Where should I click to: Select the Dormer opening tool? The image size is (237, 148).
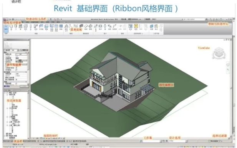tap(114, 27)
